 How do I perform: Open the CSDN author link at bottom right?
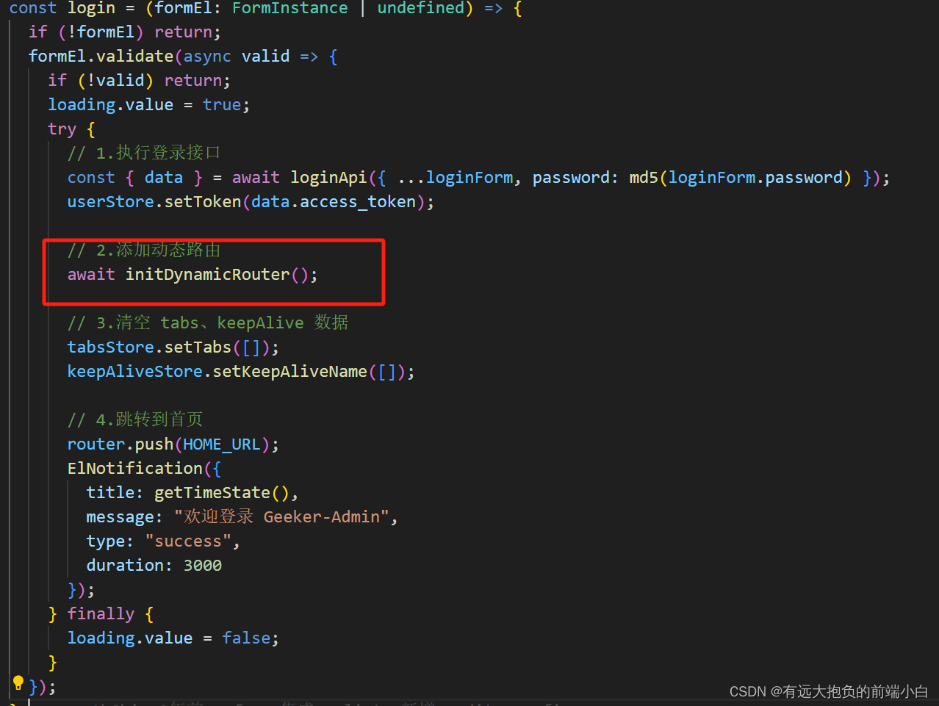830,691
